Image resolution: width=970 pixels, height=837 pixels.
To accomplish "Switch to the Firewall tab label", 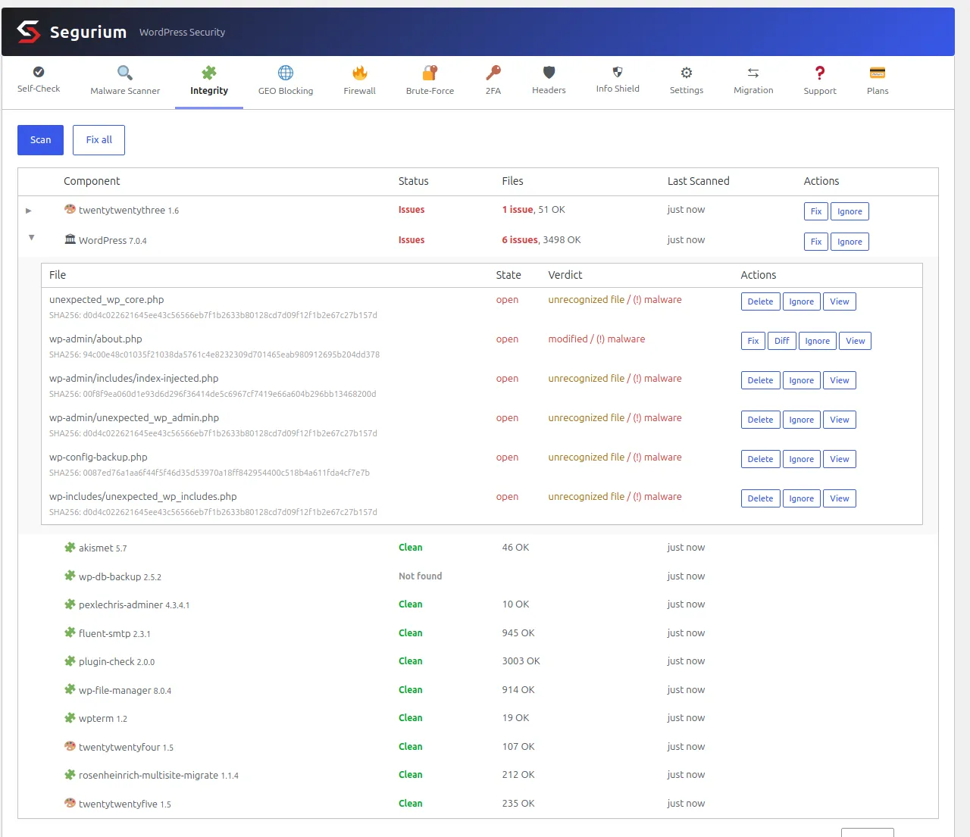I will click(x=360, y=91).
